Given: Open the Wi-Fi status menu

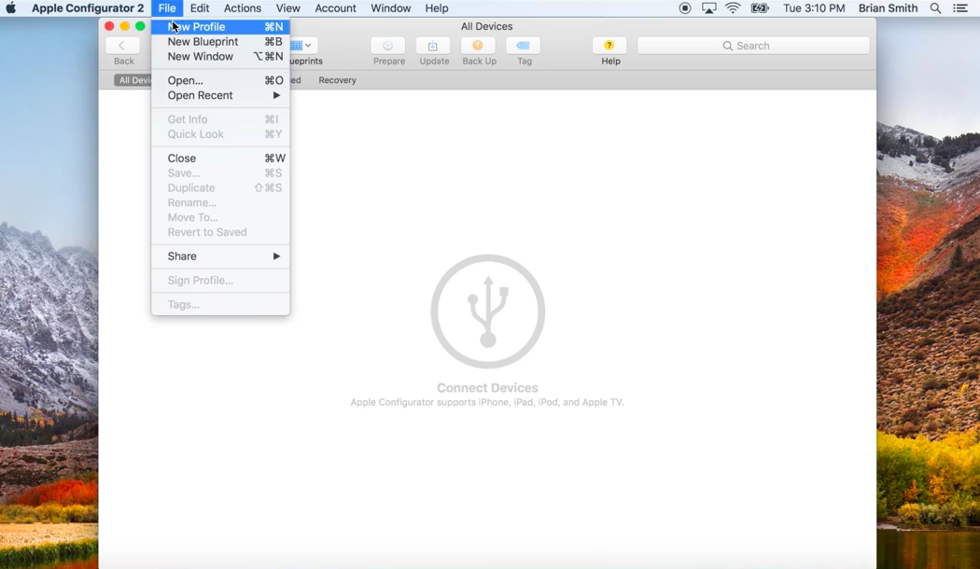Looking at the screenshot, I should [733, 8].
